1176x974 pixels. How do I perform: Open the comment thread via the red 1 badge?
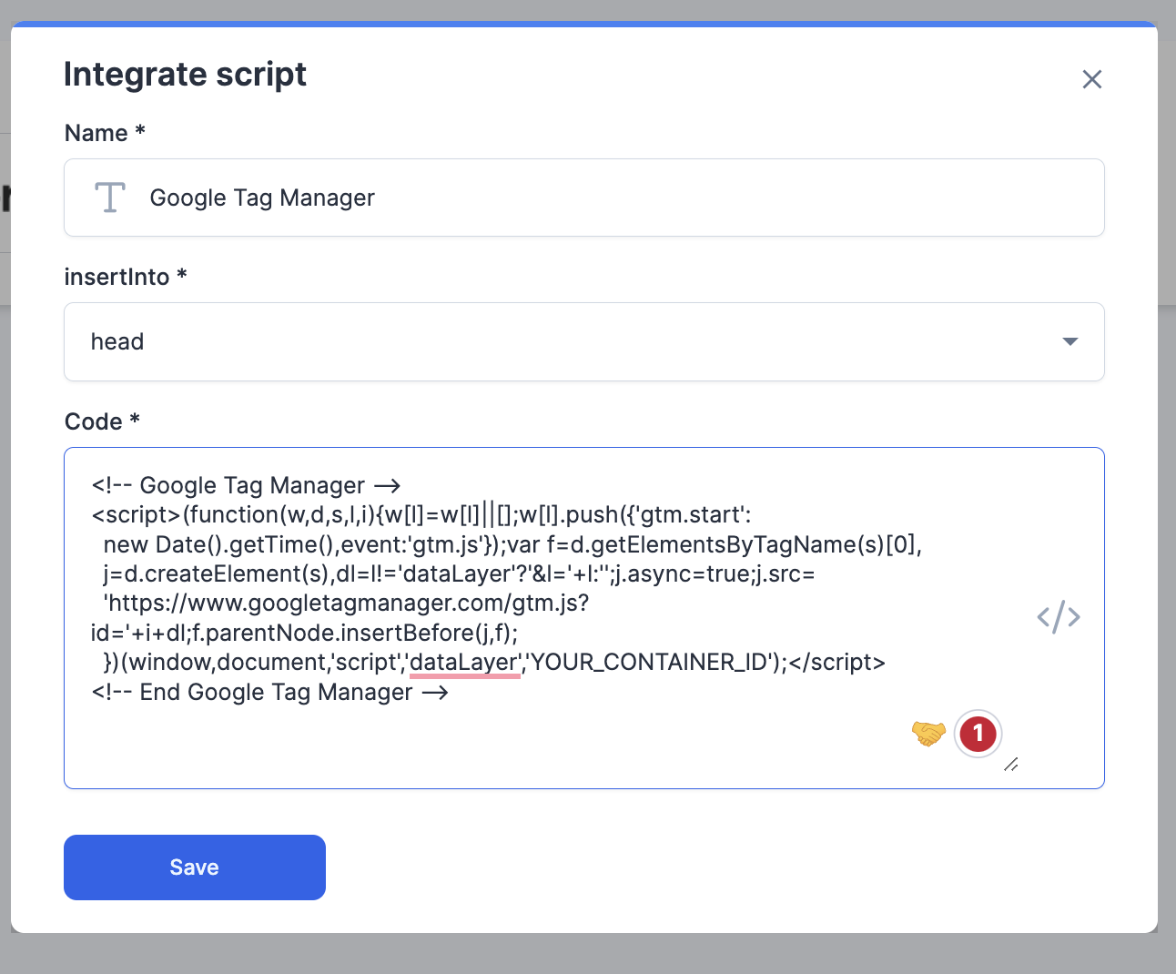(x=978, y=734)
